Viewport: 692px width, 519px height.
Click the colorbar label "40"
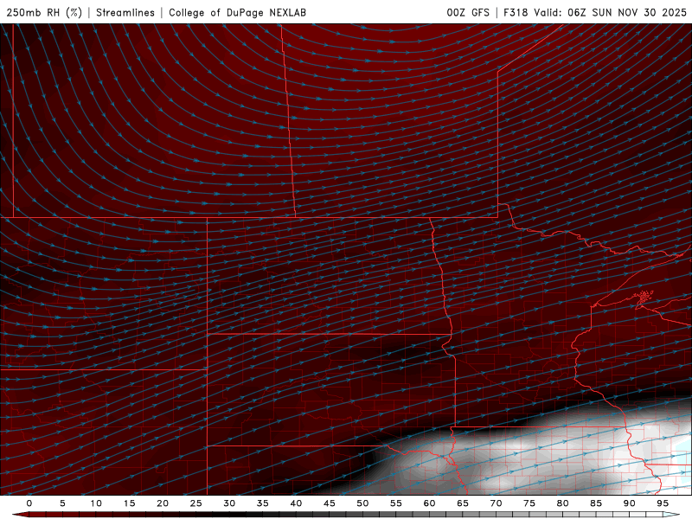tap(296, 503)
